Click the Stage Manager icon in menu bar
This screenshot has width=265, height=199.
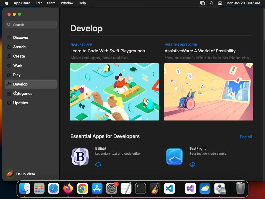point(202,3)
